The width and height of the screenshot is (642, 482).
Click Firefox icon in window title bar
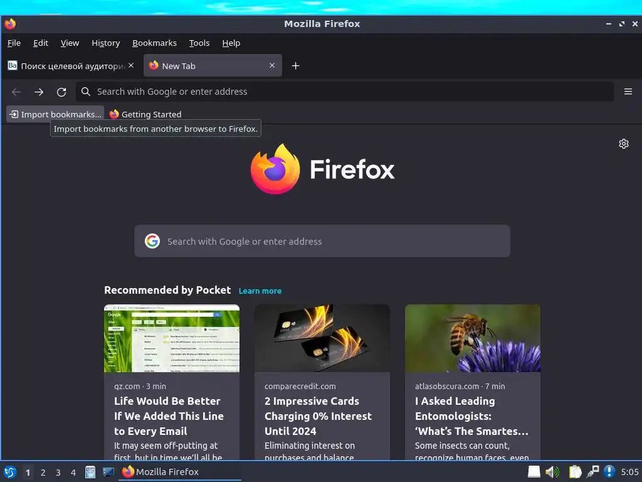(10, 24)
